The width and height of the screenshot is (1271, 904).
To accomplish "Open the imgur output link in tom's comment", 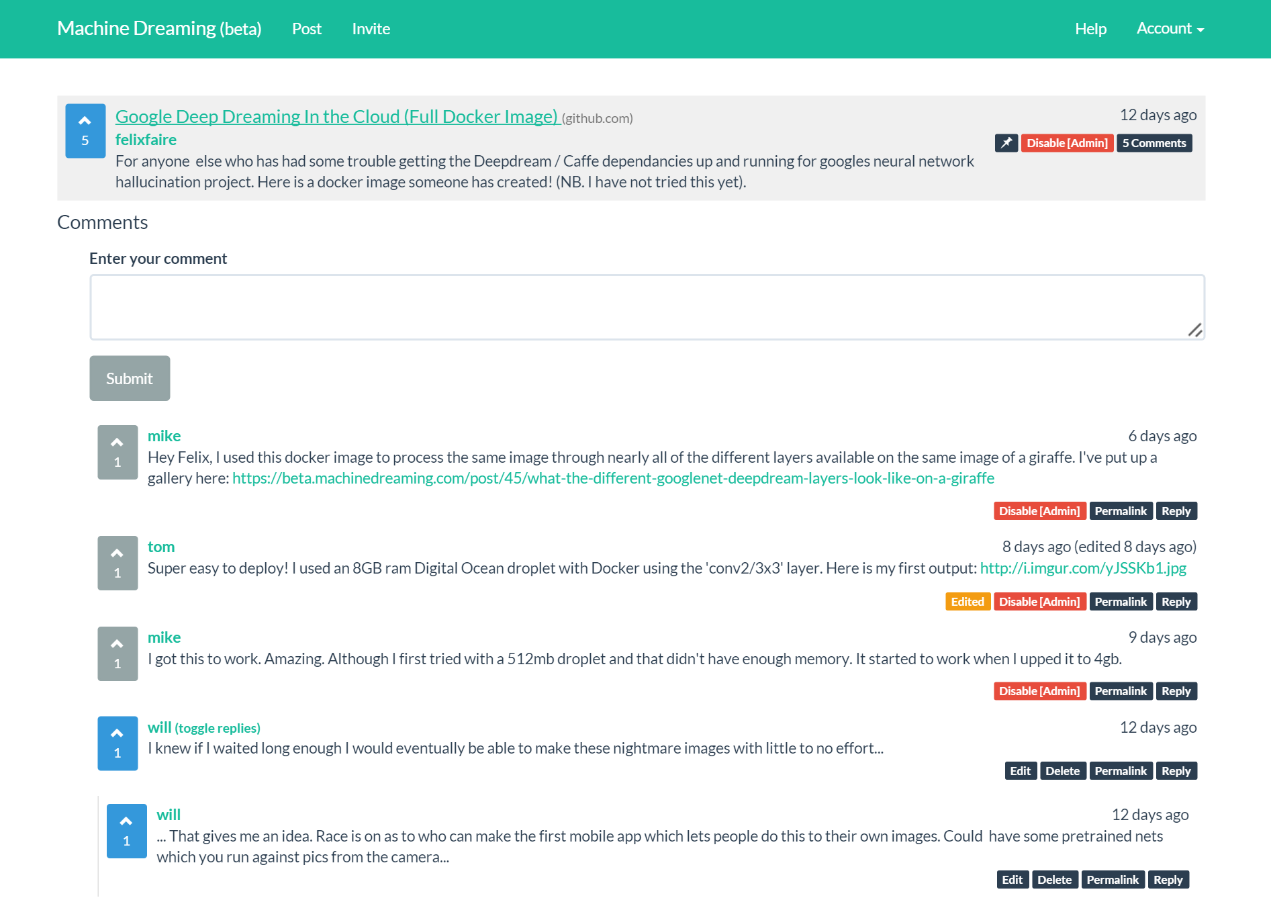I will pos(1082,568).
